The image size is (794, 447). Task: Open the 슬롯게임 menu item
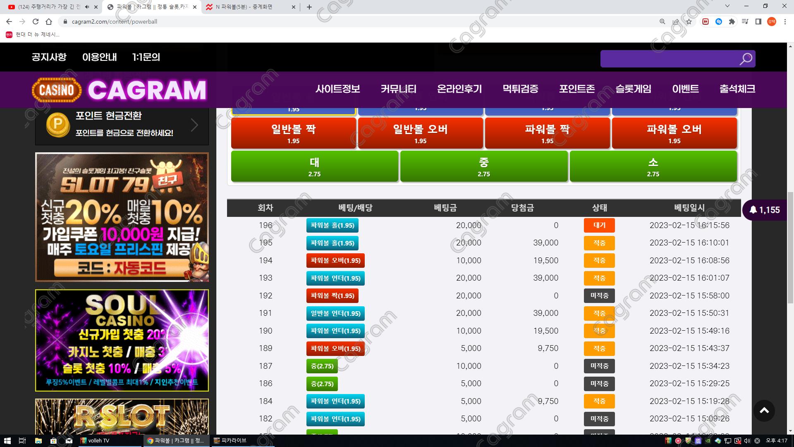pos(633,89)
